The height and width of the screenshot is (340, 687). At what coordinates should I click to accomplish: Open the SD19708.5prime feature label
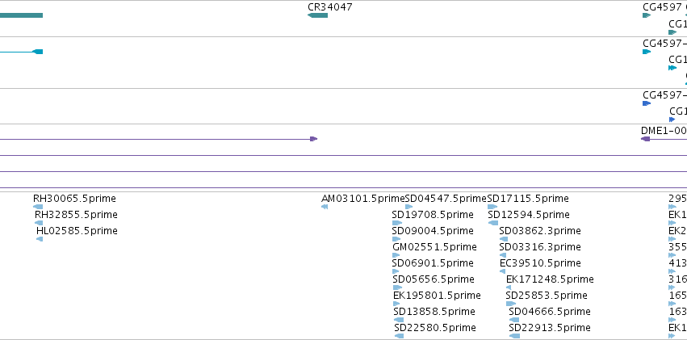click(433, 215)
